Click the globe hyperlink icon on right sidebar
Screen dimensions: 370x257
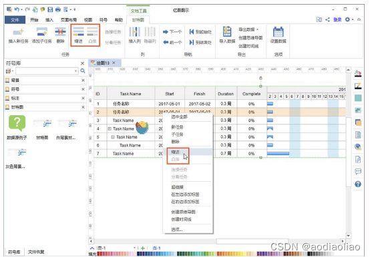358,147
